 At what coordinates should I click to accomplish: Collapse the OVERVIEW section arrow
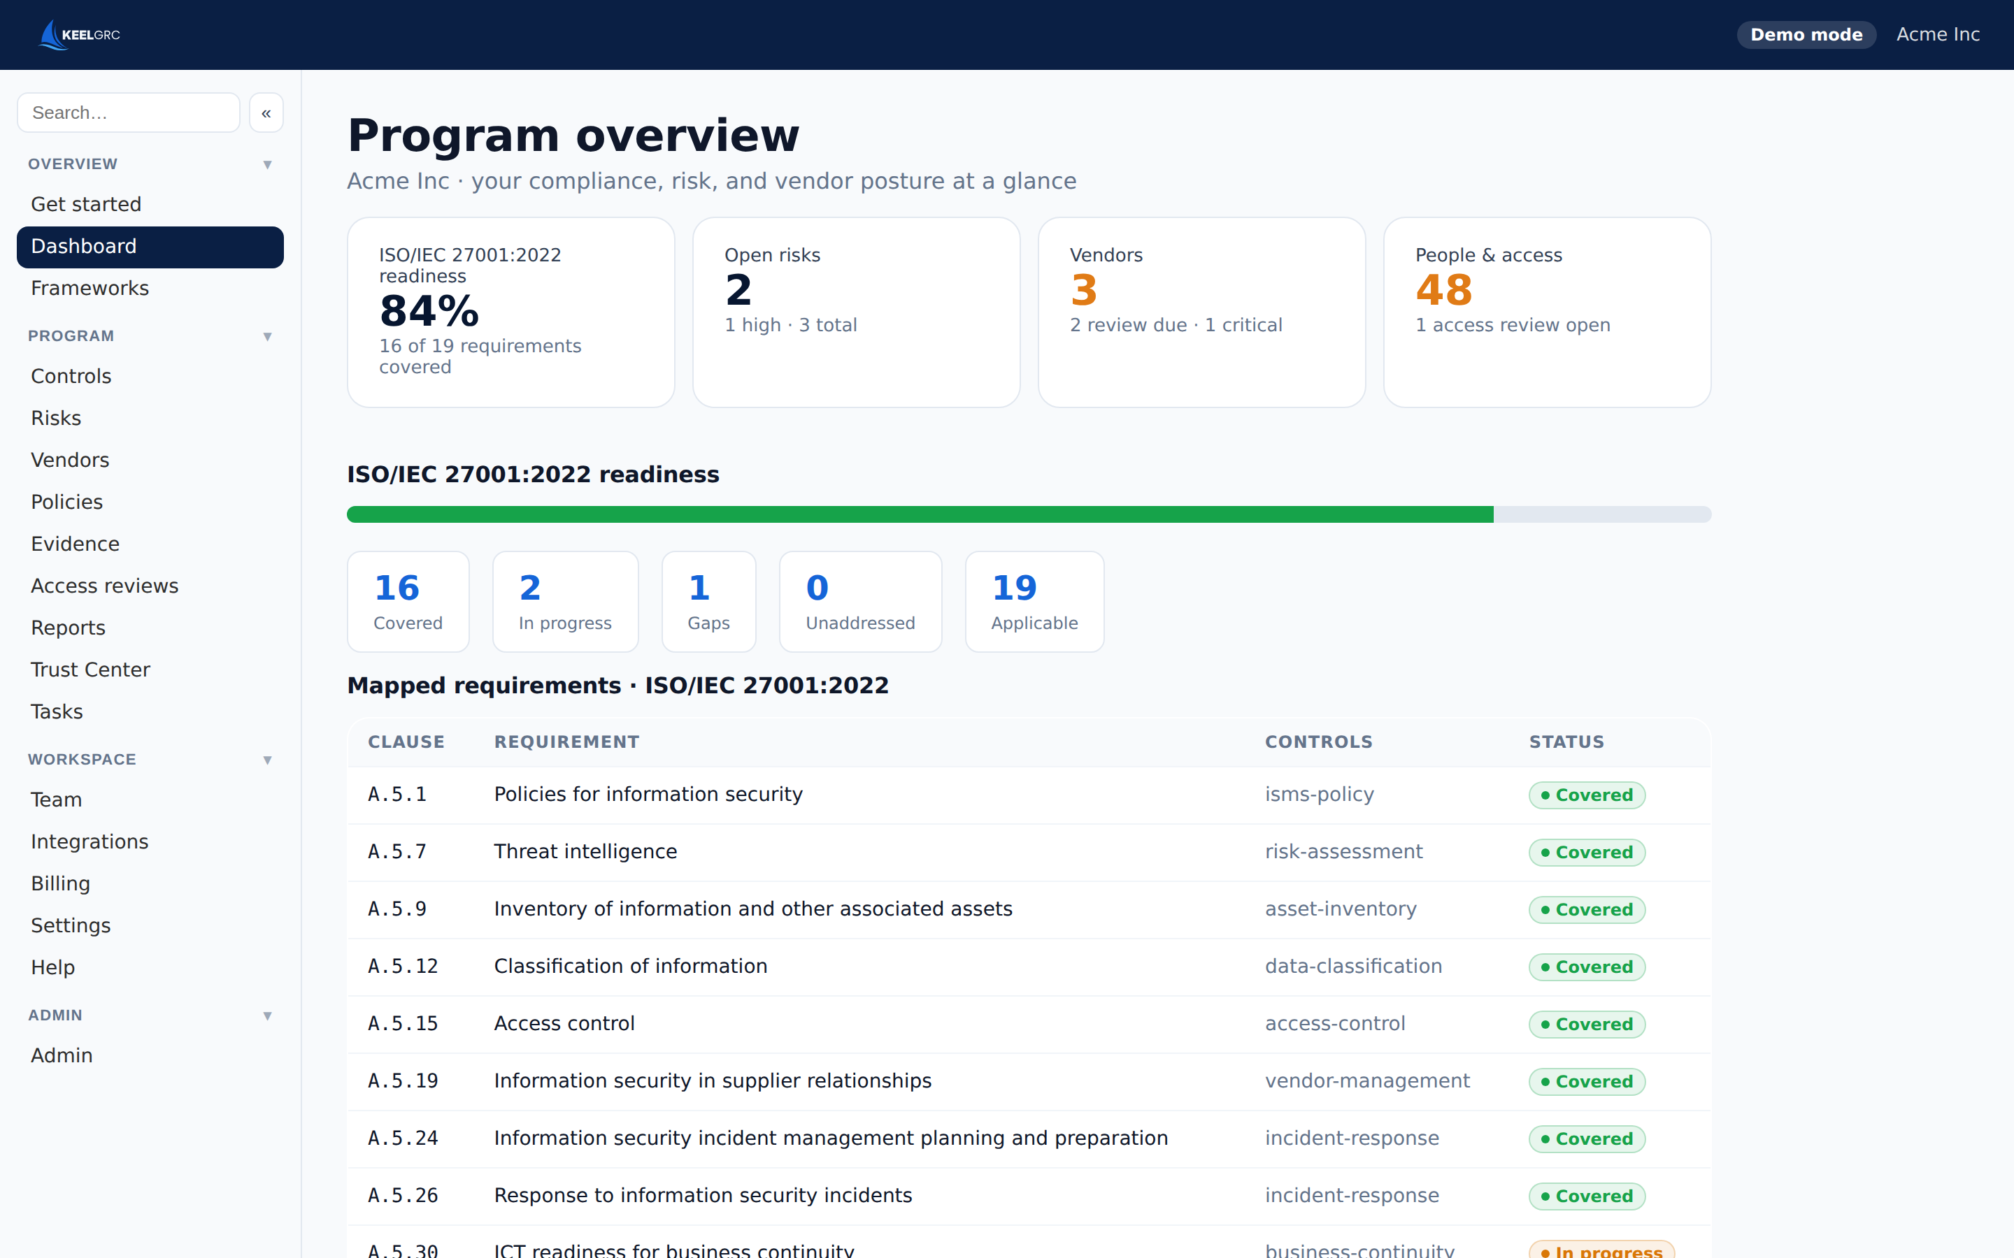click(267, 164)
